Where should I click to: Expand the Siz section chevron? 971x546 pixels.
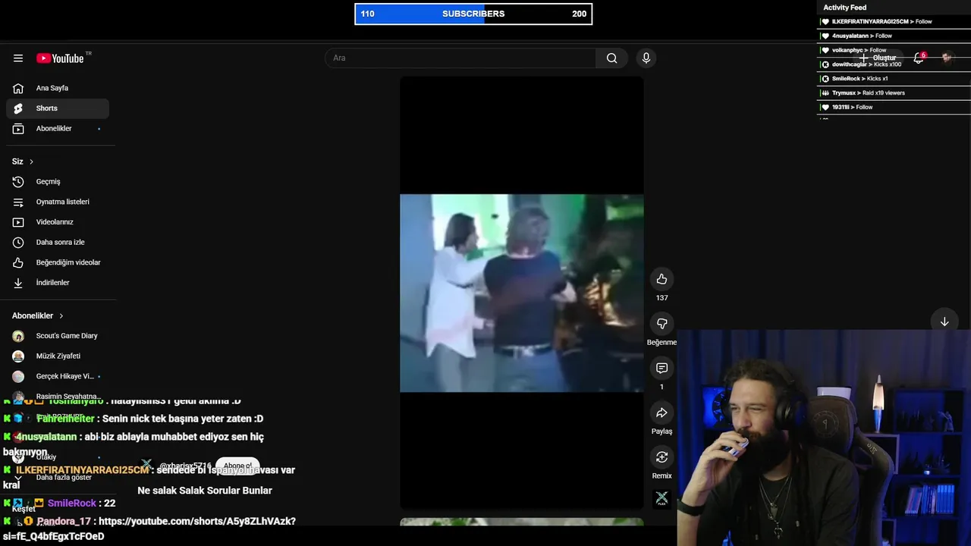pyautogui.click(x=31, y=162)
